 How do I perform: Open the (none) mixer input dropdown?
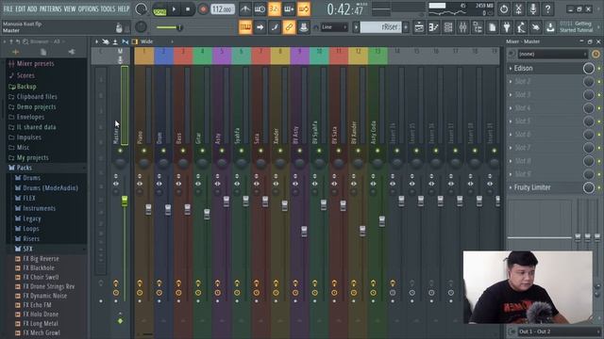click(552, 55)
